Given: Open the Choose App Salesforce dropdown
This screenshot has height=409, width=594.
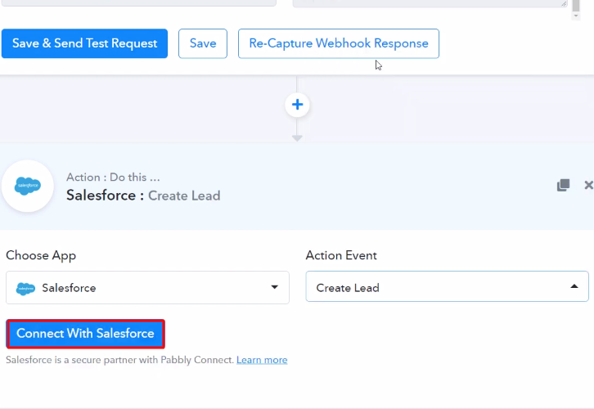Looking at the screenshot, I should point(147,287).
